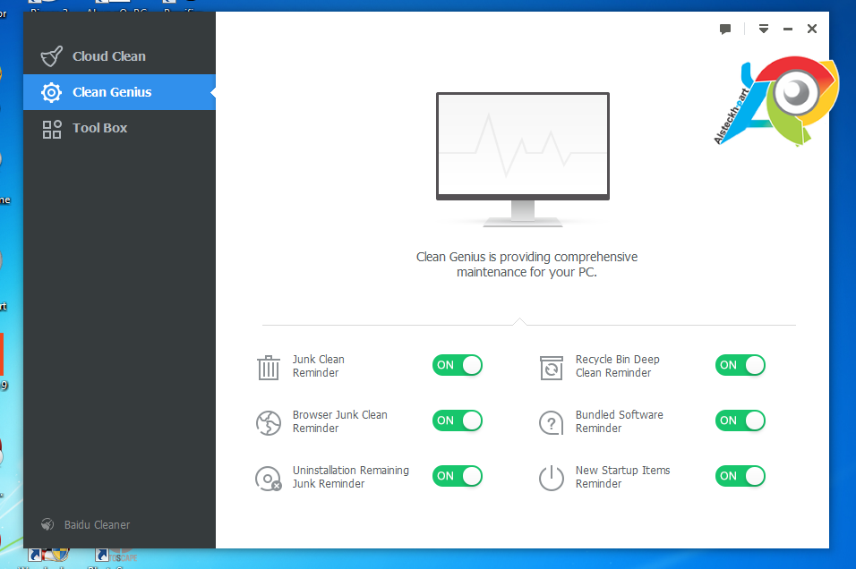
Task: Turn off Junk Clean Reminder toggle
Action: pos(458,365)
